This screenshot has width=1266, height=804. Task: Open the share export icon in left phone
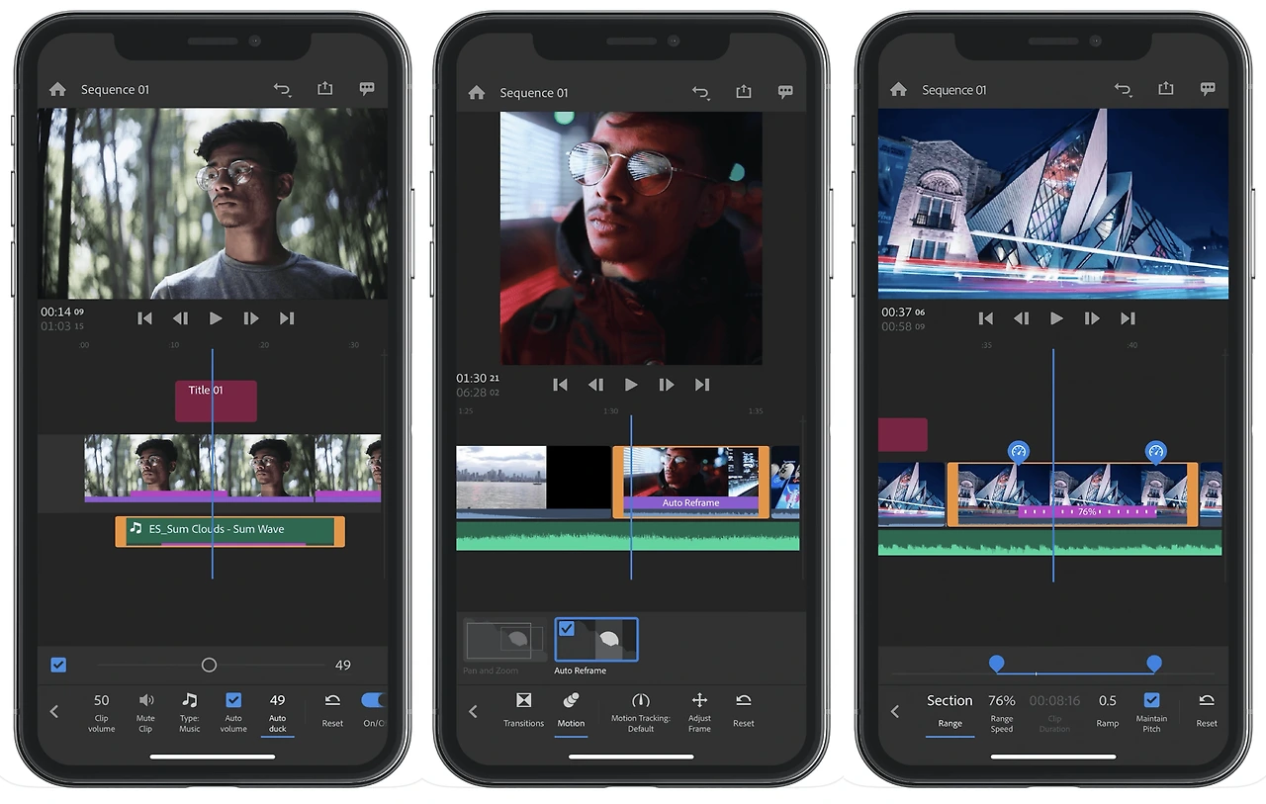coord(324,88)
